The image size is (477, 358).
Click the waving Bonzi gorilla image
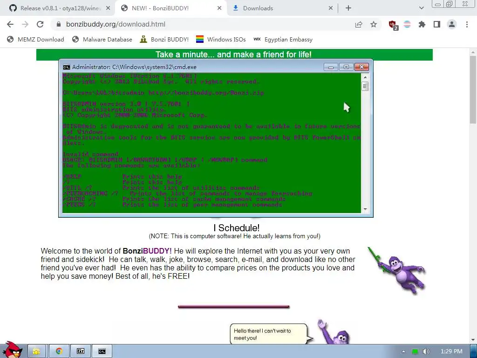[x=334, y=332]
